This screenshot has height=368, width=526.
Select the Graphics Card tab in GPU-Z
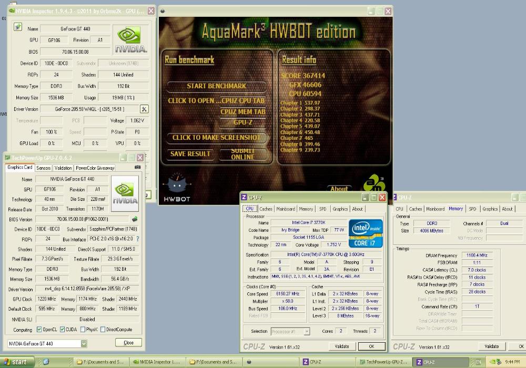click(x=20, y=167)
